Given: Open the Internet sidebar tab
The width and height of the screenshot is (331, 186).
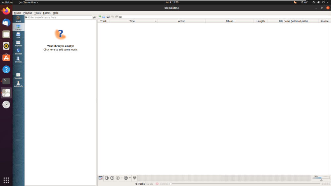Looking at the screenshot, I should (18, 52).
